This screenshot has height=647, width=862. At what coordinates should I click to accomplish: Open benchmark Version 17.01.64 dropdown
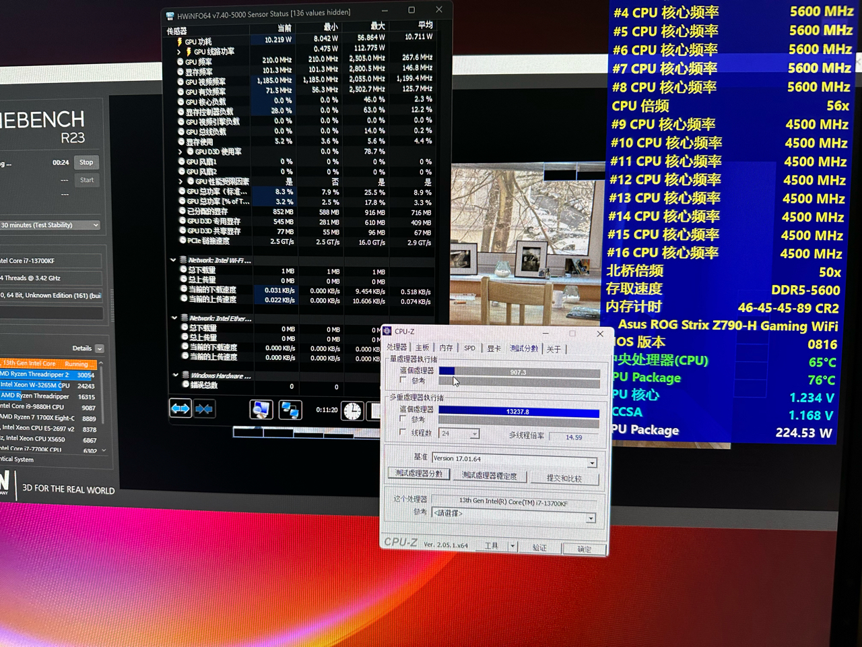(591, 462)
